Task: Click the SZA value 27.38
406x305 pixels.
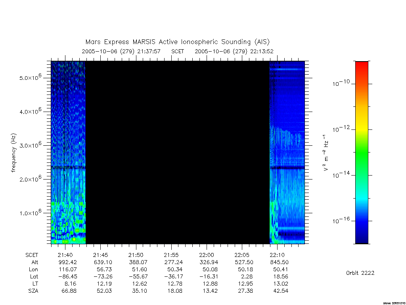Action: pos(246,291)
